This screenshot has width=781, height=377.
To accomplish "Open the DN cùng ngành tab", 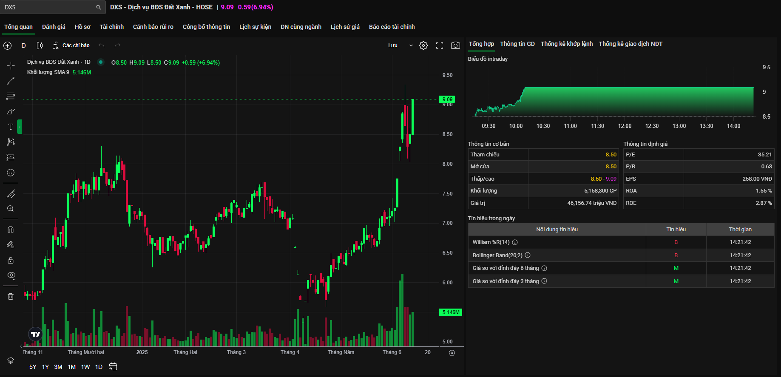I will (x=301, y=27).
